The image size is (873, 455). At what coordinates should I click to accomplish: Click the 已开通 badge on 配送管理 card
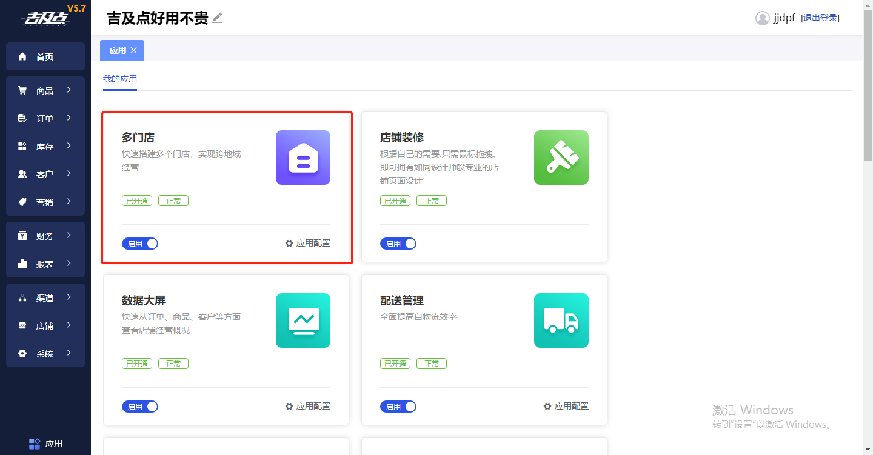395,364
